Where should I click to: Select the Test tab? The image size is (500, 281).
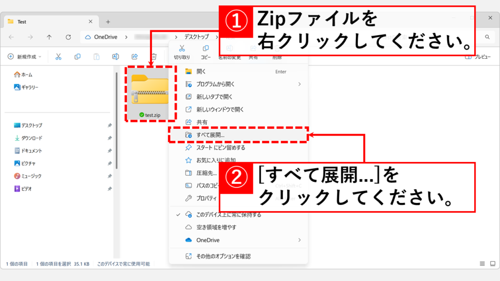point(51,21)
